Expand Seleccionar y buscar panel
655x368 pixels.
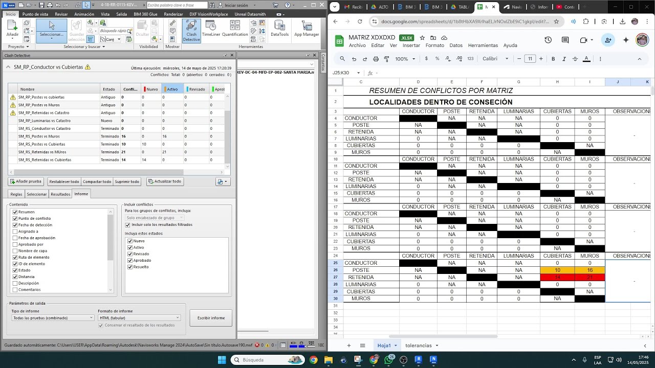pos(84,47)
